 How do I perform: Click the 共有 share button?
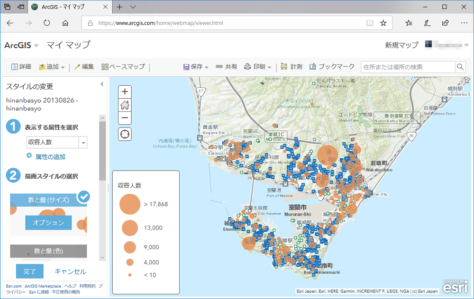point(226,67)
